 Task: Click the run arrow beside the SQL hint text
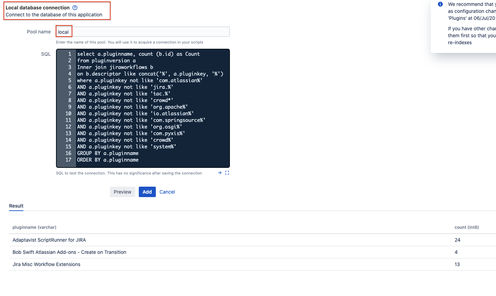click(x=219, y=172)
